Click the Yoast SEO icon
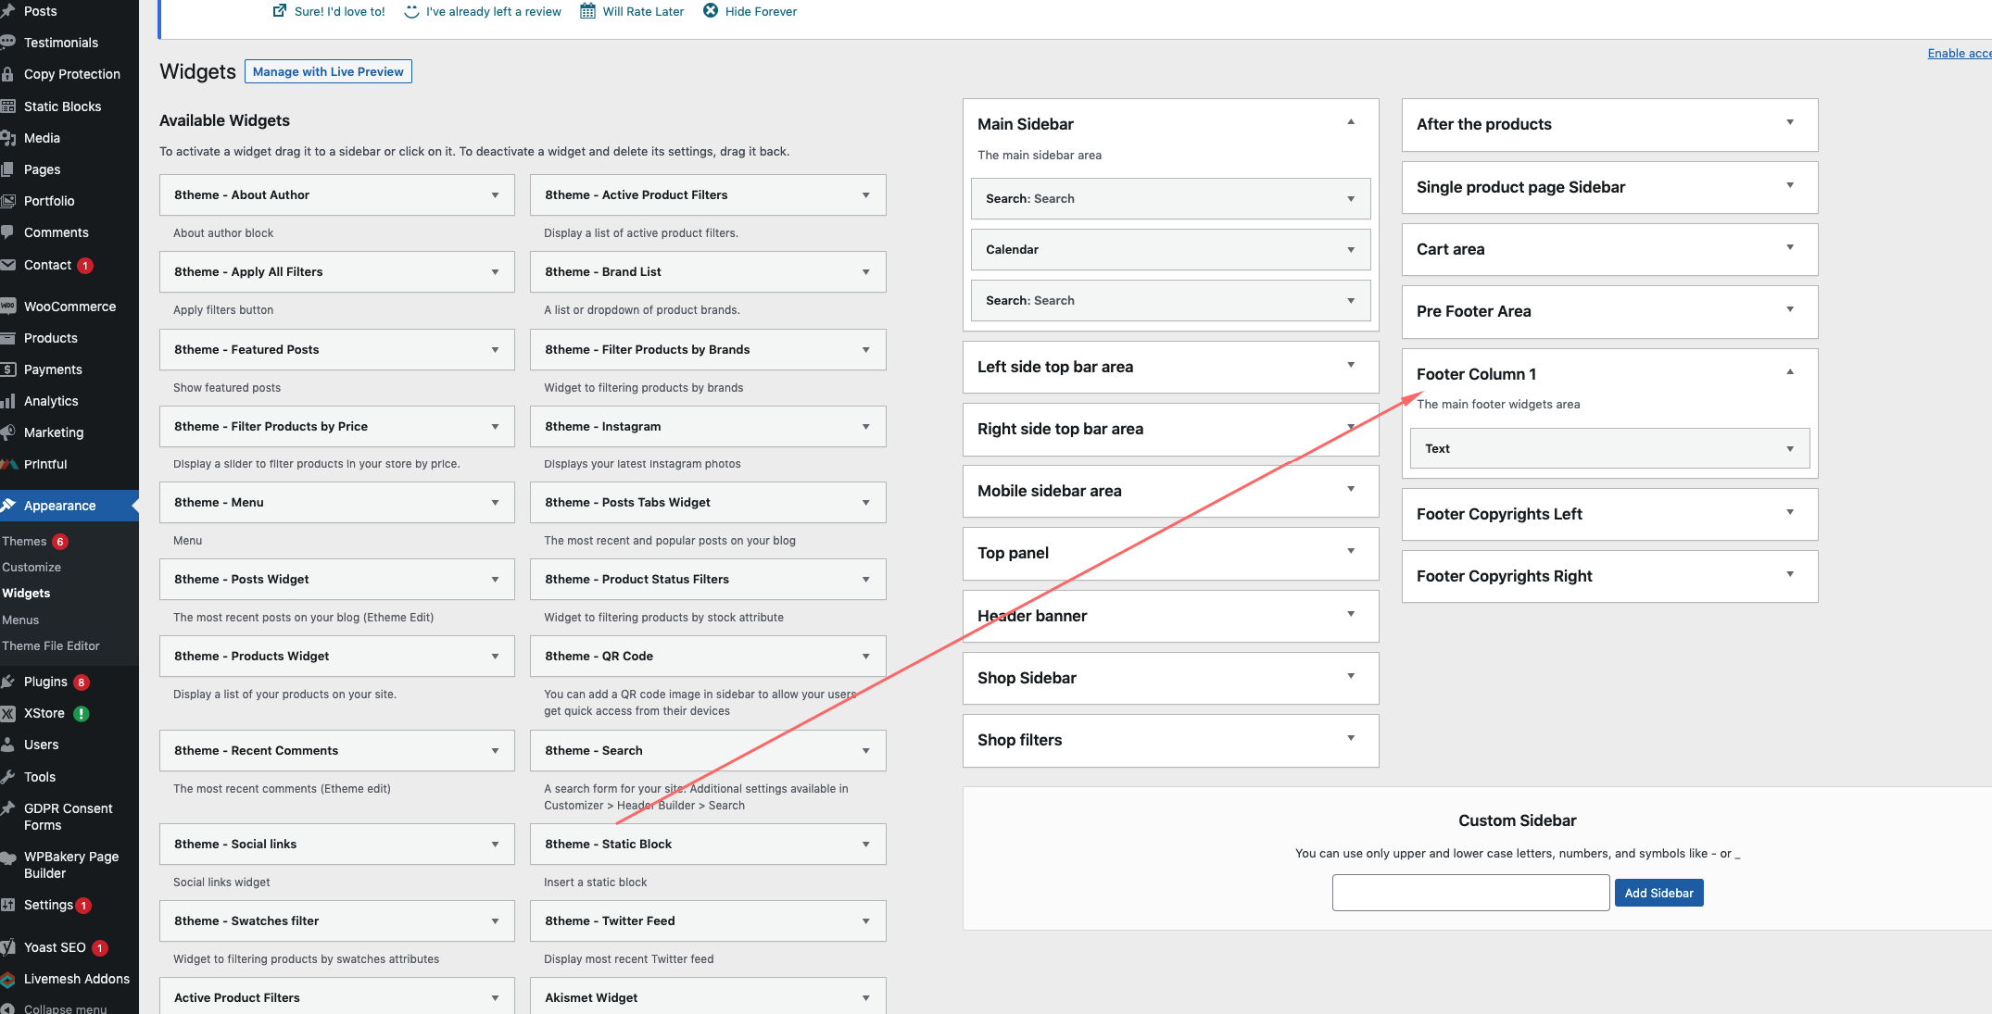 click(x=7, y=947)
